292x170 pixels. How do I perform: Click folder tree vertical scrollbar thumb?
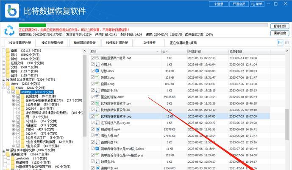coord(84,96)
